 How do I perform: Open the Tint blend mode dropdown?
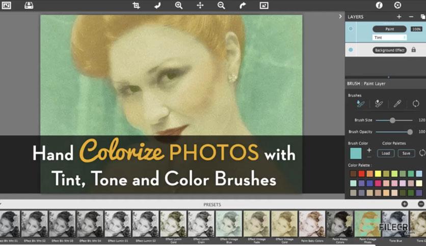click(x=389, y=38)
